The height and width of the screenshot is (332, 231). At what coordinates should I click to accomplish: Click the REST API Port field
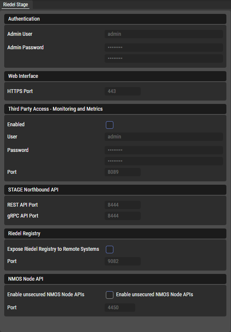pyautogui.click(x=123, y=205)
